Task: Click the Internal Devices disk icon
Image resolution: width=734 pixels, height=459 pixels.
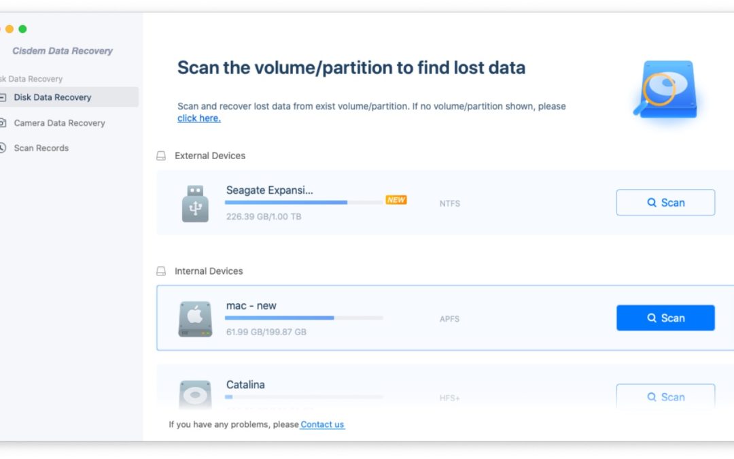Action: (161, 271)
